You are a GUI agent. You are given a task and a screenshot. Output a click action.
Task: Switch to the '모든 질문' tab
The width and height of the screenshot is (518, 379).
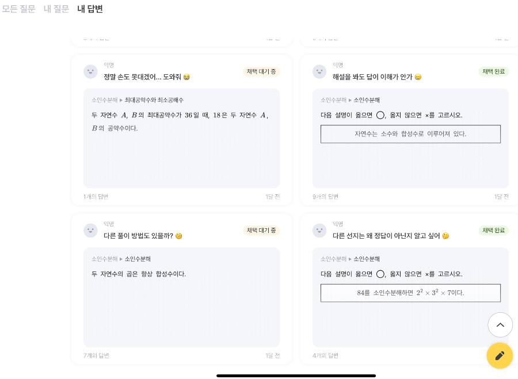click(18, 9)
